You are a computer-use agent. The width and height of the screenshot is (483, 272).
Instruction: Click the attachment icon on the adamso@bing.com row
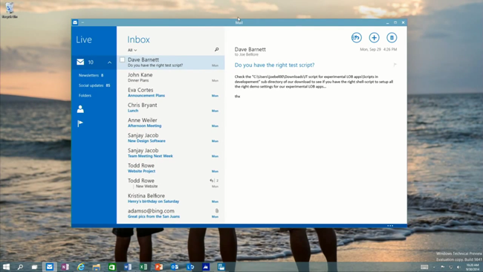217,211
